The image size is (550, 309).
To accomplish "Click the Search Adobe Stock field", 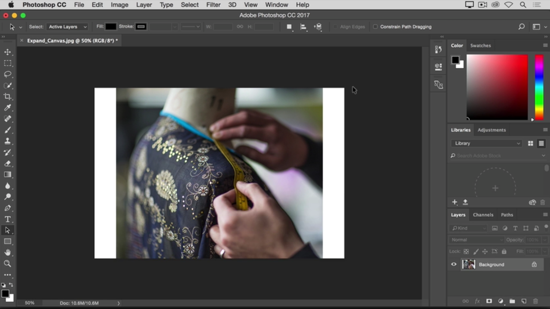I will point(496,155).
